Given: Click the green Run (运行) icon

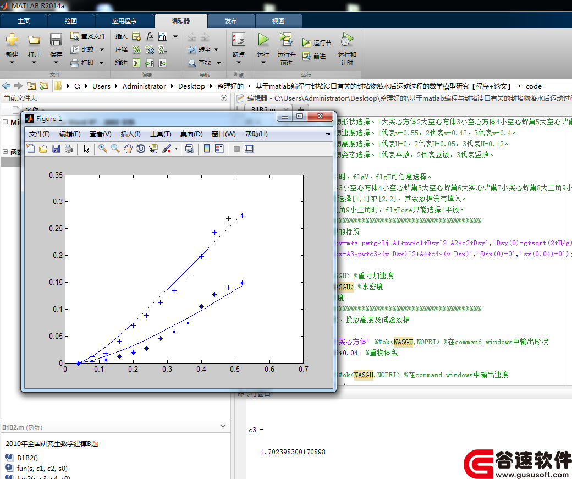Looking at the screenshot, I should coord(263,39).
